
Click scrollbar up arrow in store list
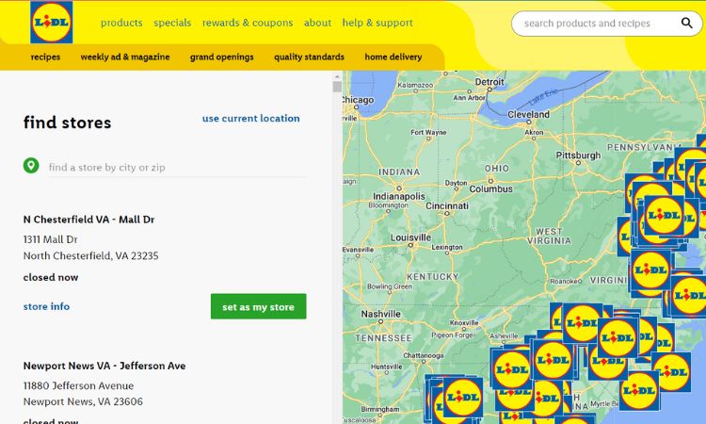tap(337, 76)
